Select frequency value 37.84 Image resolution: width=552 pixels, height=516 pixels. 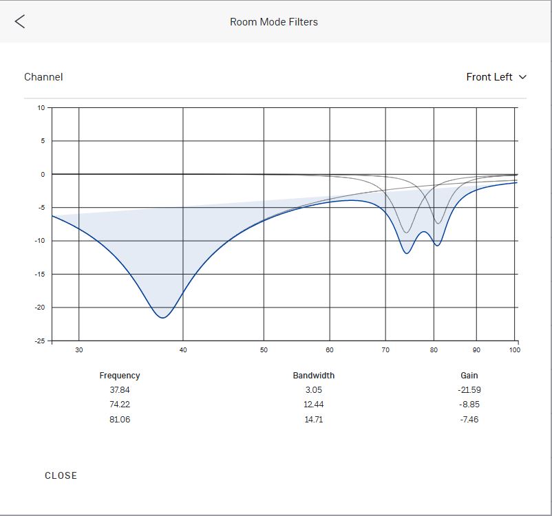click(120, 390)
